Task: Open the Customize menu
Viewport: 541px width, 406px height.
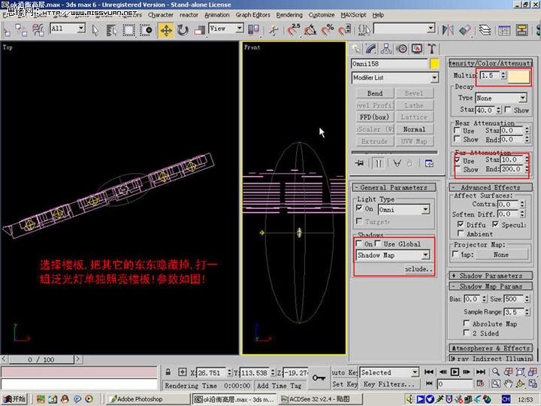Action: (x=322, y=15)
